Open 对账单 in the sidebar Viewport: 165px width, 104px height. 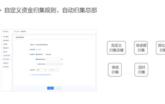coord(5,44)
